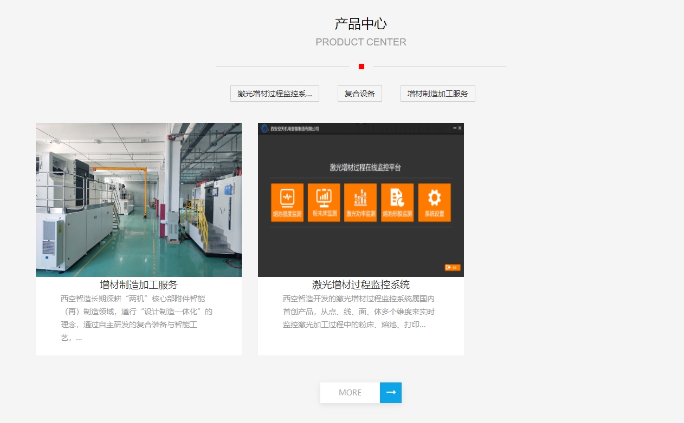684x423 pixels.
Task: Click the red square divider marker
Action: pos(362,67)
